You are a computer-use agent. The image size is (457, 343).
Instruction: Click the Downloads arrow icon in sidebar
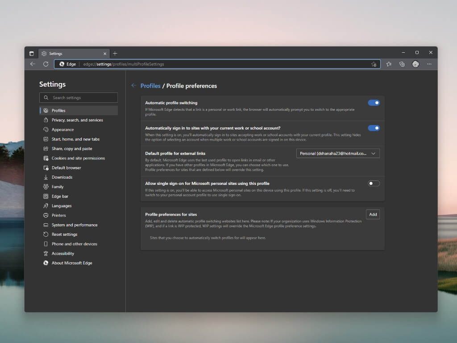(46, 177)
